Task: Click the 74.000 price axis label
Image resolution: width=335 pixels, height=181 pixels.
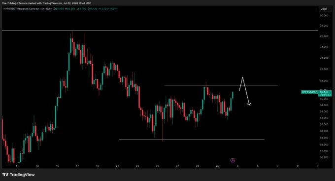Action: click(324, 47)
